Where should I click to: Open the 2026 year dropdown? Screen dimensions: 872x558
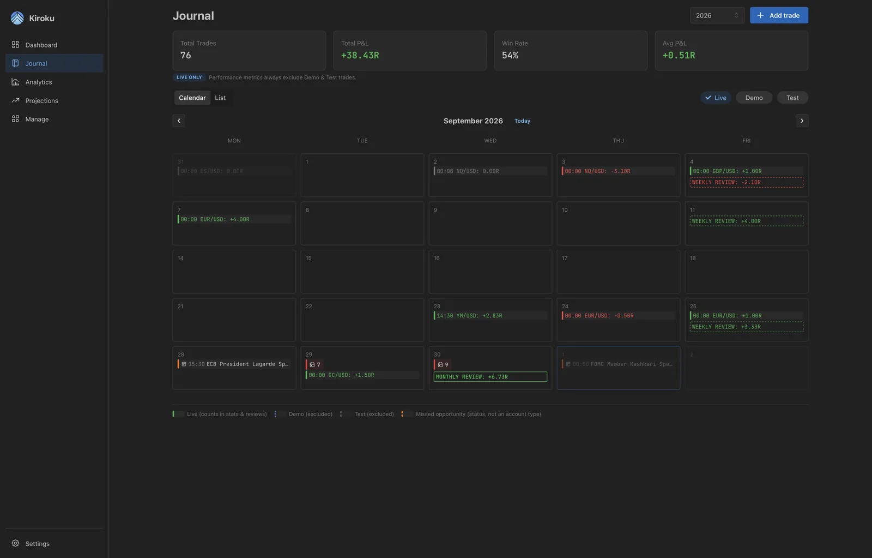coord(717,15)
